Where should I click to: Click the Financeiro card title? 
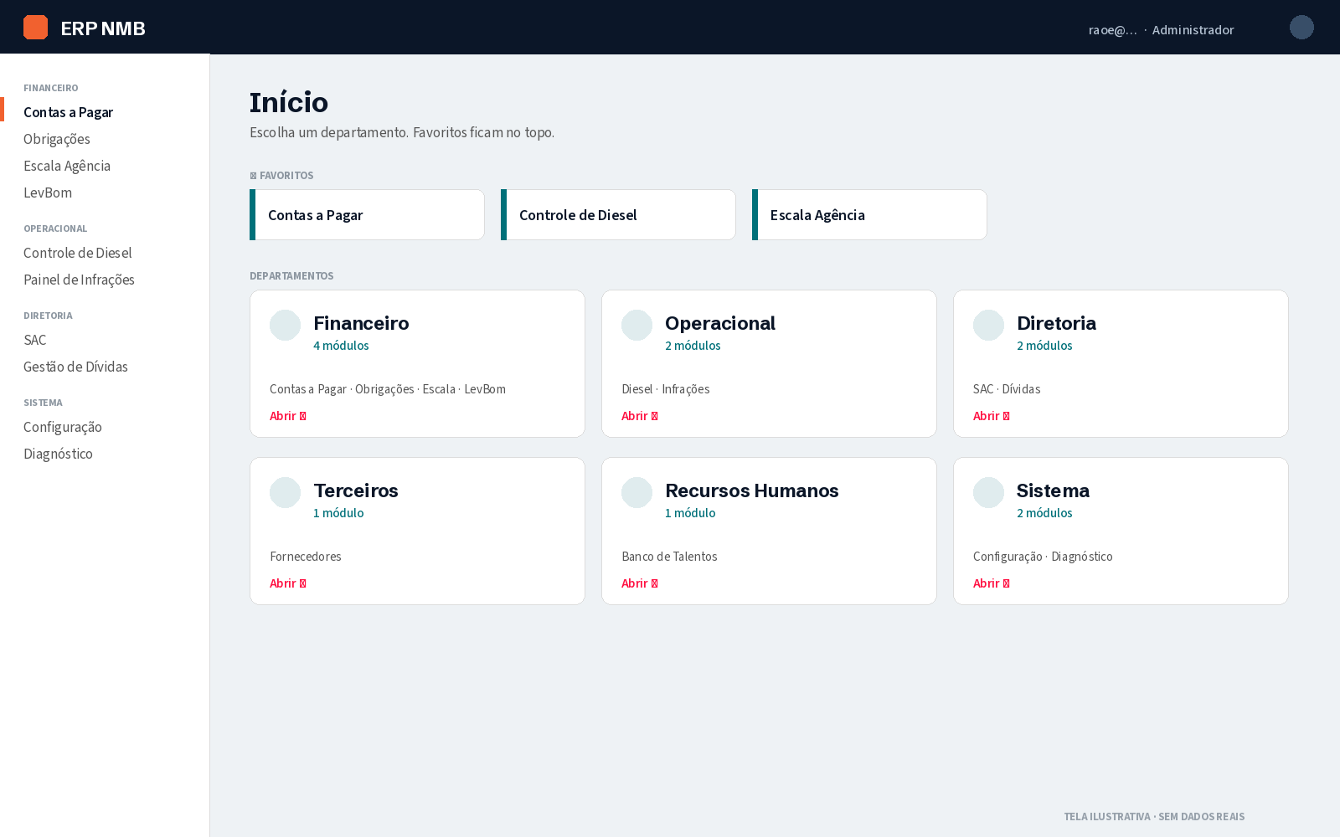click(x=361, y=323)
